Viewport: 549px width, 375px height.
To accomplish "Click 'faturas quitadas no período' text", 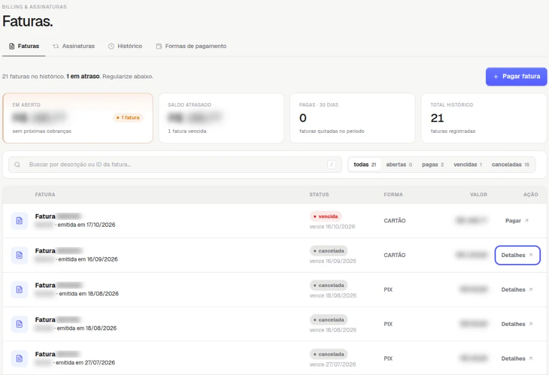I will [332, 131].
